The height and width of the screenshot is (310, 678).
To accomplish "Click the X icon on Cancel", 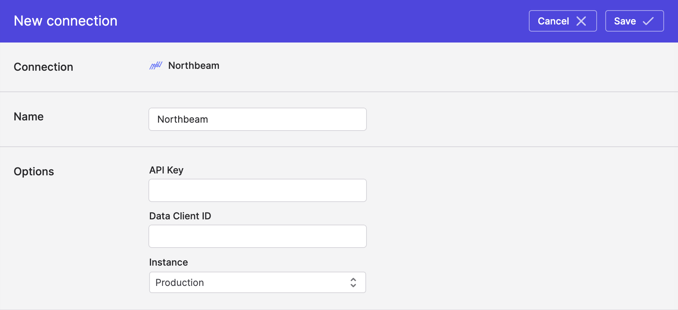I will (581, 21).
